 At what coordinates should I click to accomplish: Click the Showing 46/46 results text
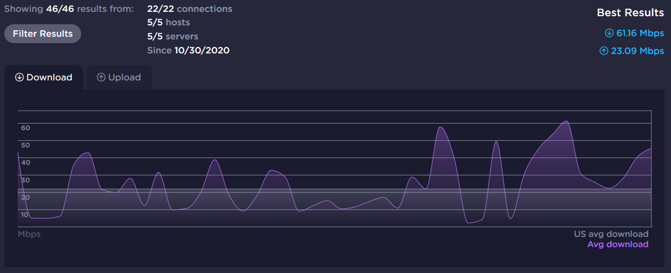click(x=69, y=9)
